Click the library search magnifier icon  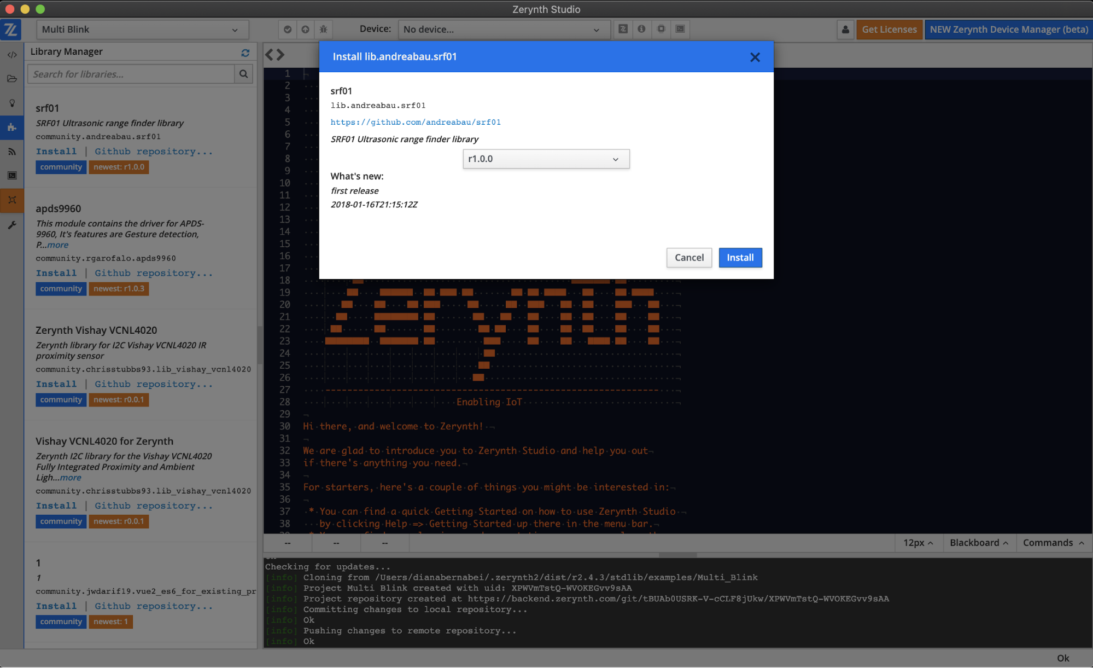[x=243, y=74]
